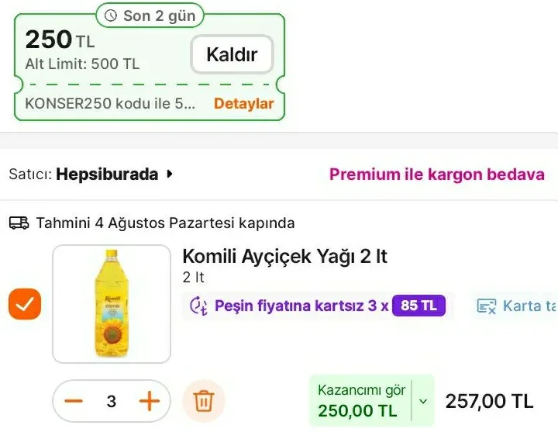
Task: Click the 85 TL installment badge
Action: point(418,306)
